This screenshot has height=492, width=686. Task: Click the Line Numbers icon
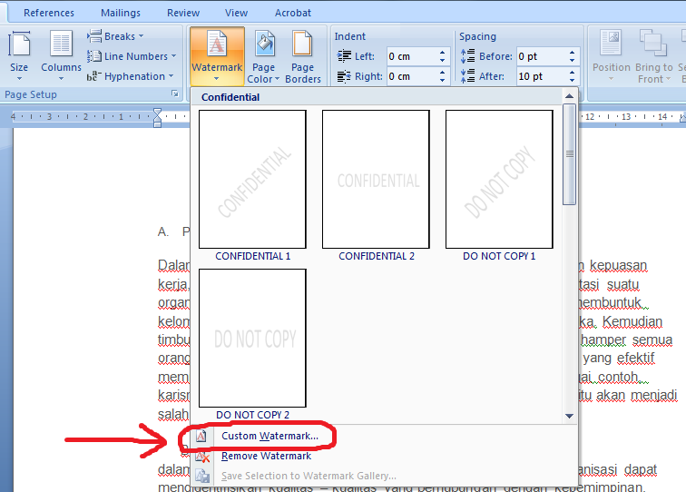94,56
